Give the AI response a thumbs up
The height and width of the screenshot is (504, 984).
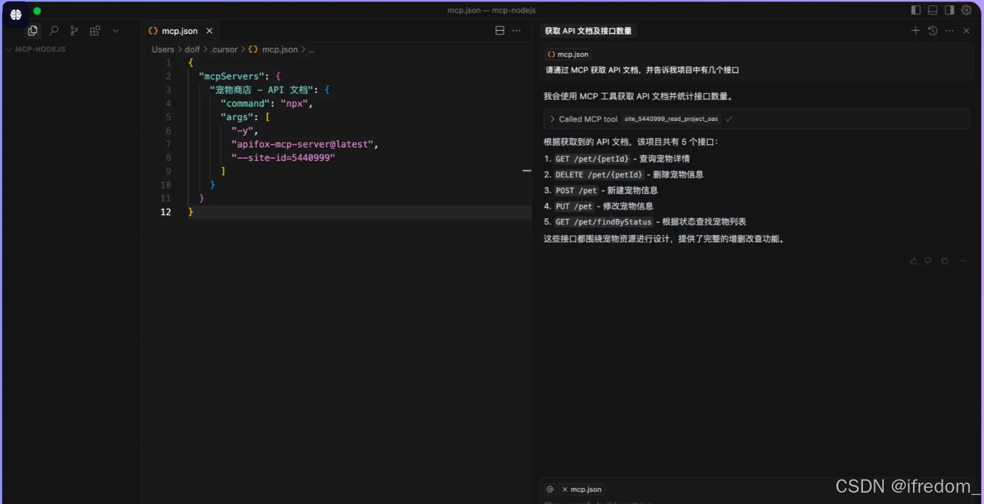913,261
